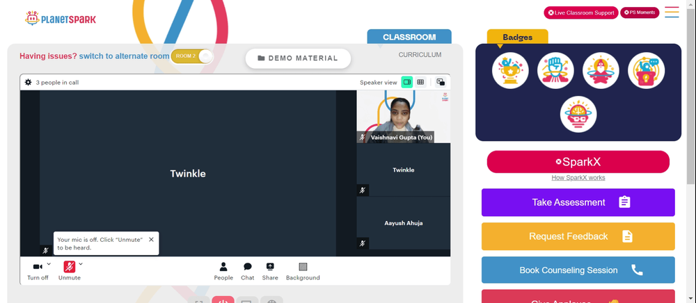Viewport: 696px width, 303px height.
Task: Select the Curriculum tab
Action: pos(420,55)
